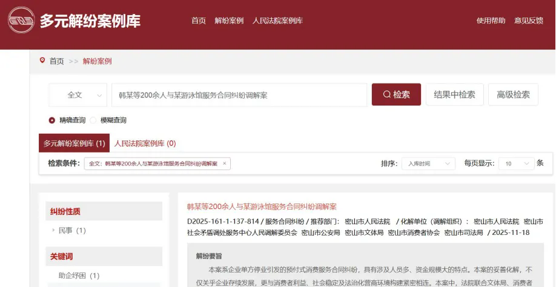
Task: Expand the 民事 (1) tree item
Action: tap(54, 231)
